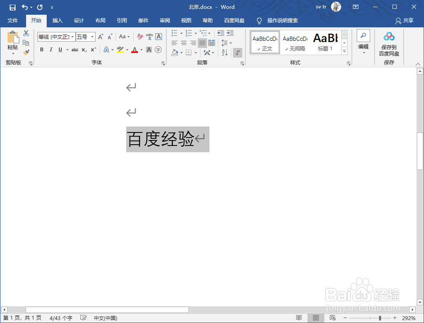Click the 共享 (Share) button
The height and width of the screenshot is (323, 424).
point(405,21)
